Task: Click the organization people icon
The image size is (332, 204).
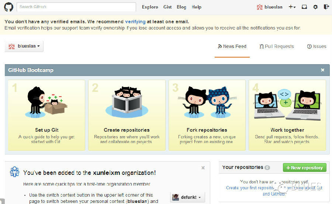Action: 15,172
